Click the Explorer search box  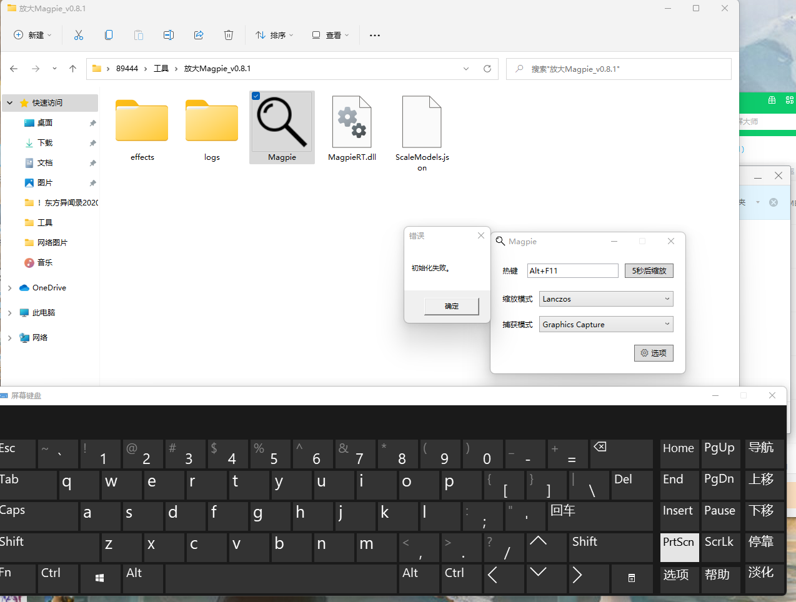[619, 69]
